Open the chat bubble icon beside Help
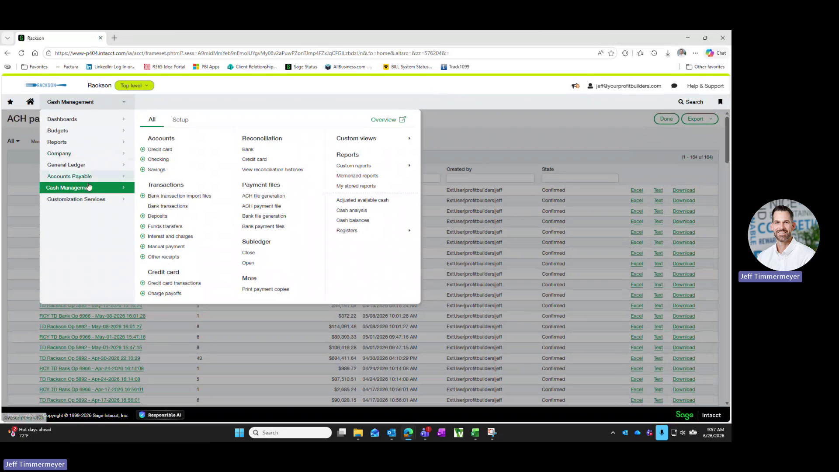The width and height of the screenshot is (839, 472). [674, 86]
